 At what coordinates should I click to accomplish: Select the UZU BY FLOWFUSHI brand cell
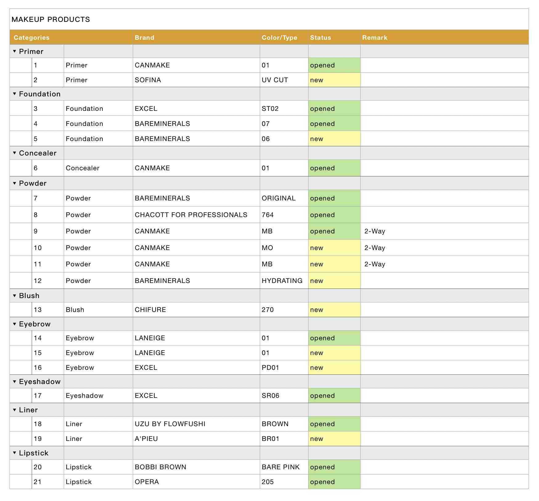pos(196,424)
